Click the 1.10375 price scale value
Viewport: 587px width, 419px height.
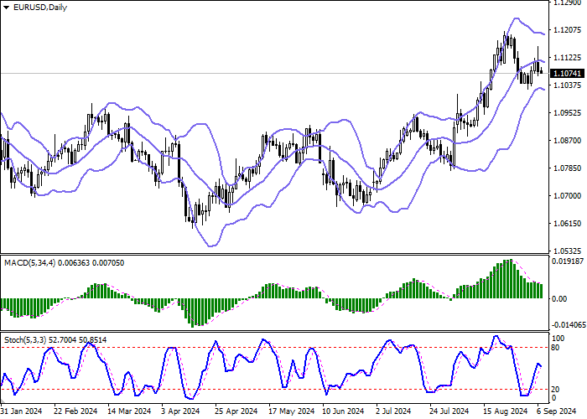point(567,85)
